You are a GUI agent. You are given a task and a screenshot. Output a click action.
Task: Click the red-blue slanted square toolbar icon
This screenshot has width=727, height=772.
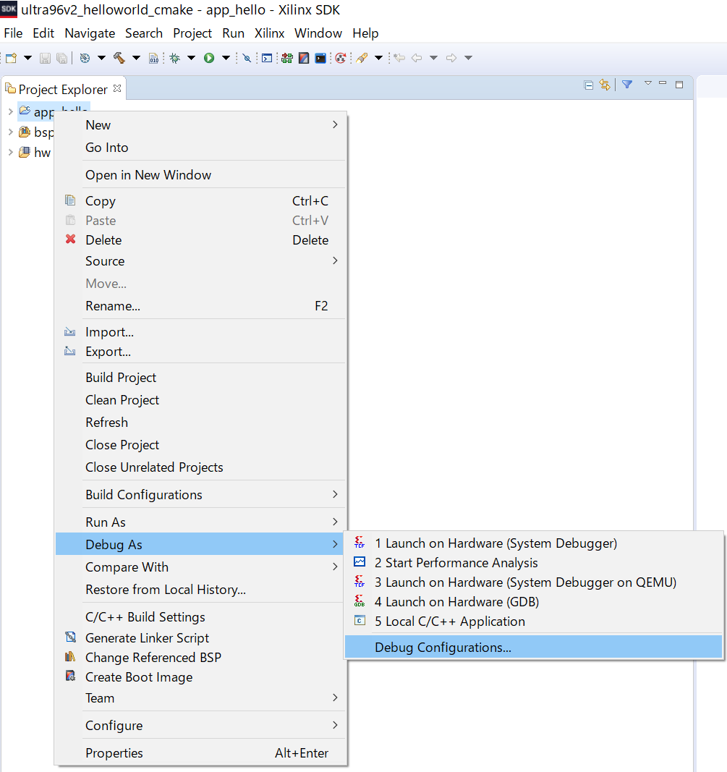coord(305,58)
